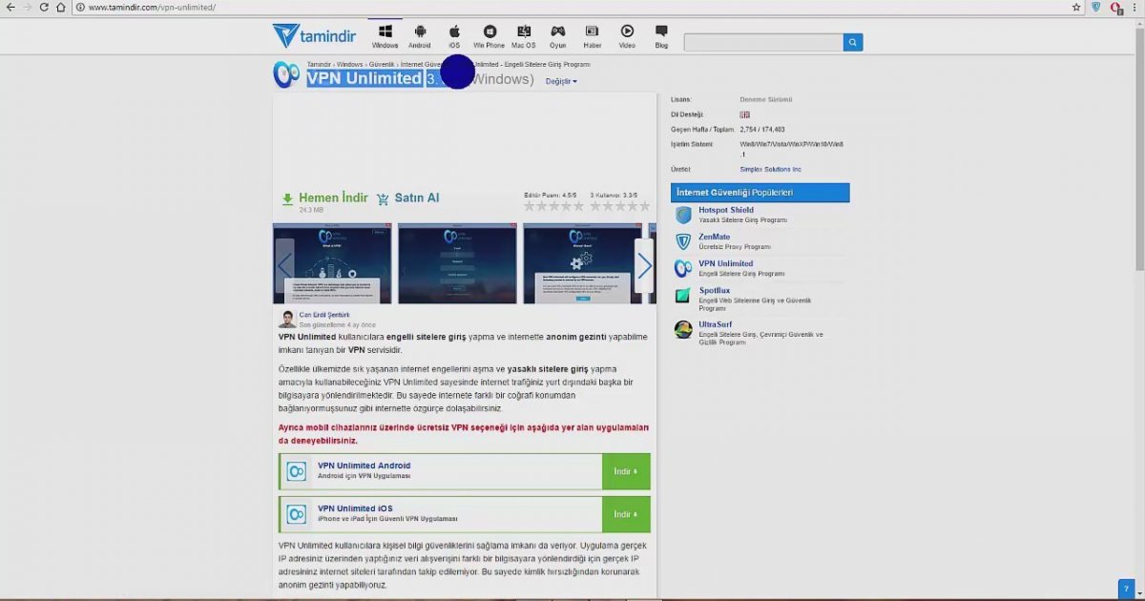Open the Windows category in the nav
Image resolution: width=1145 pixels, height=601 pixels.
[385, 36]
